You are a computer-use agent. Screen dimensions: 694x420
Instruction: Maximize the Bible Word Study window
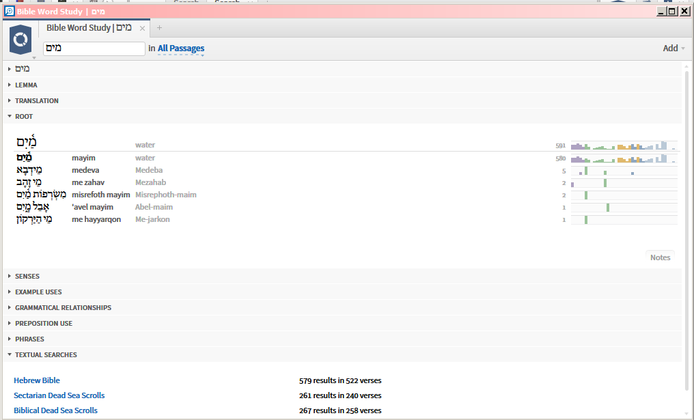(x=672, y=11)
